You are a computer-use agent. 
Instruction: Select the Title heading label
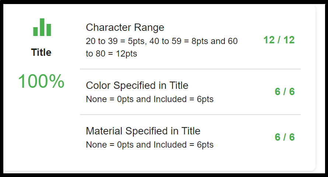[x=41, y=52]
